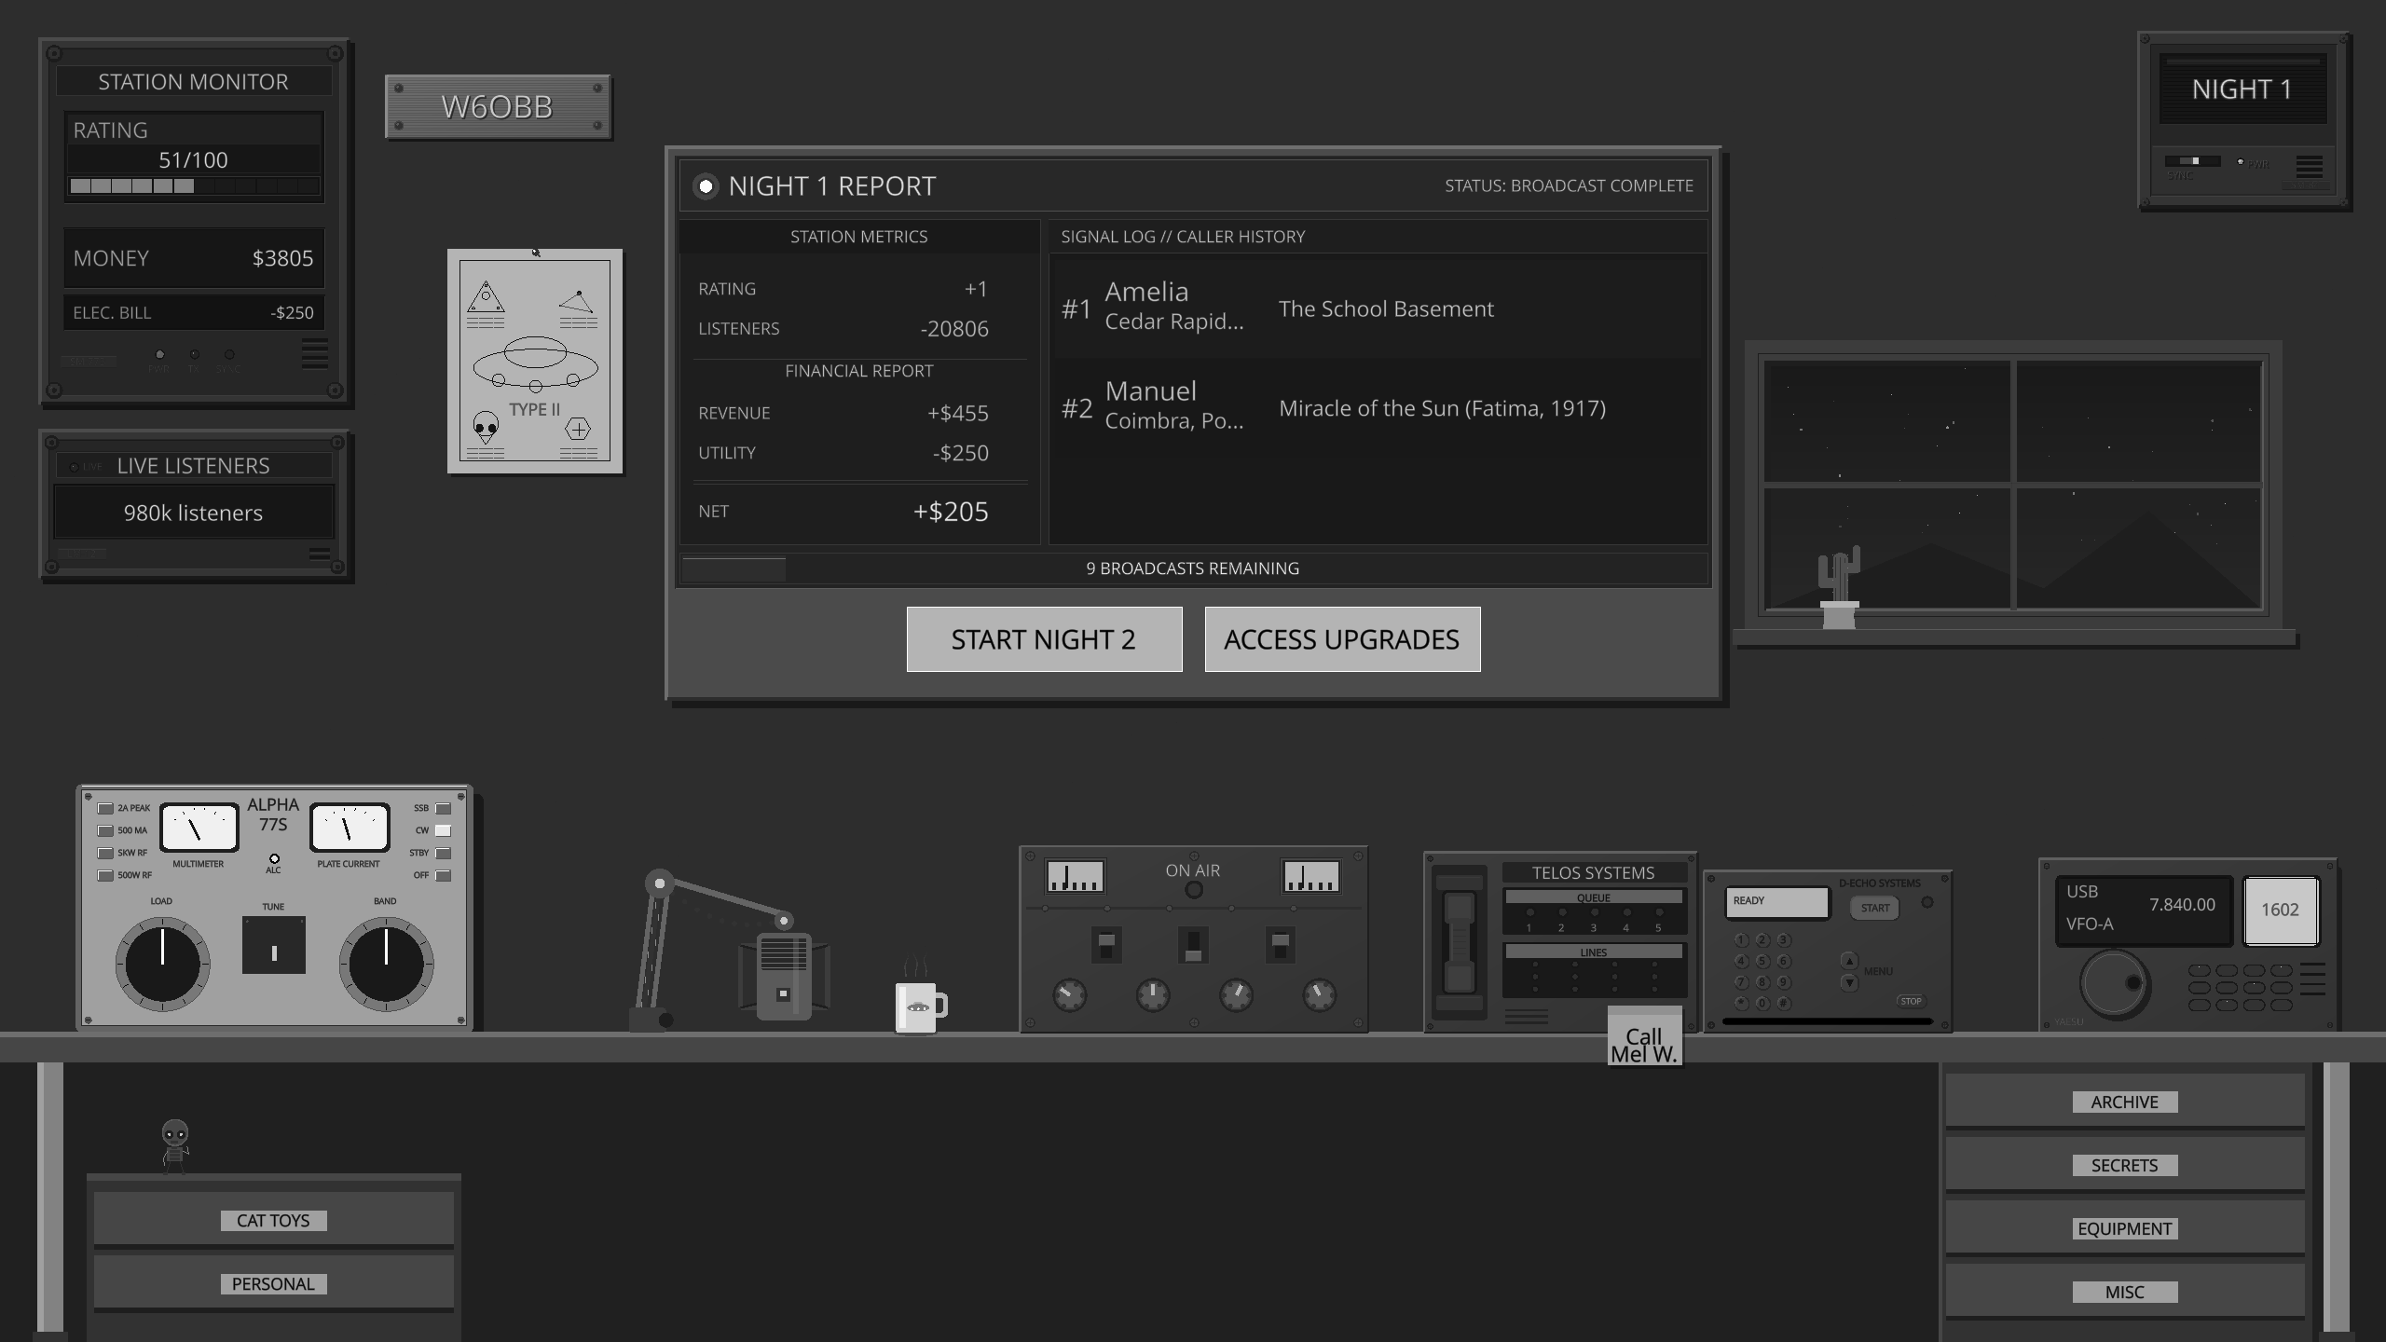
Task: Open the ARCHIVE drawer
Action: pyautogui.click(x=2124, y=1102)
